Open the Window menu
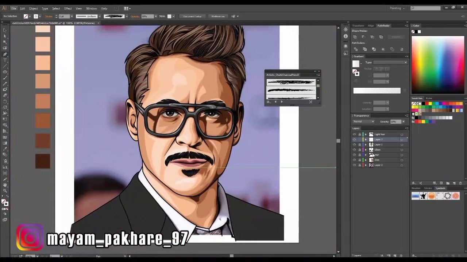467x262 pixels. [91, 8]
